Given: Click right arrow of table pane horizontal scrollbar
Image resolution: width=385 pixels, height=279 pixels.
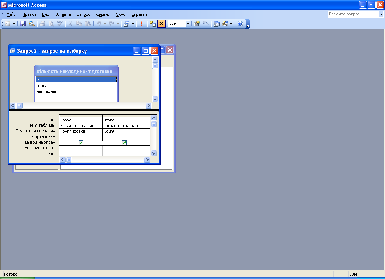Looking at the screenshot, I should point(149,105).
